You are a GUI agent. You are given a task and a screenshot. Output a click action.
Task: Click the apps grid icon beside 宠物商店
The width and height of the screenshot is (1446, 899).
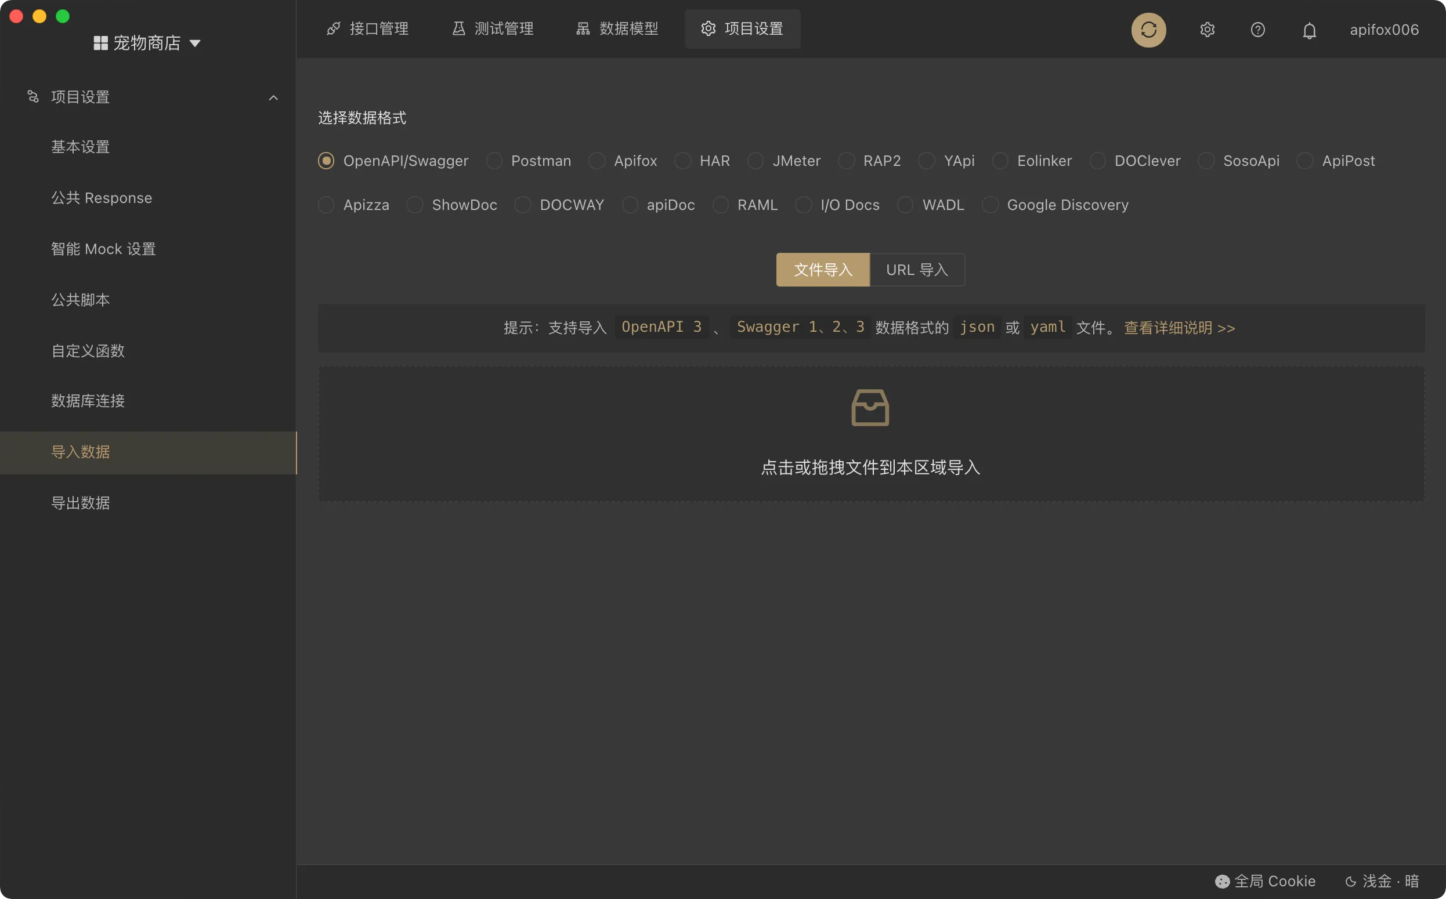click(100, 42)
